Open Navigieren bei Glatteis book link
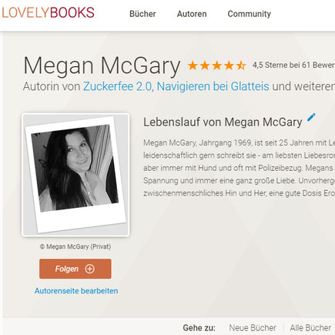 213,86
